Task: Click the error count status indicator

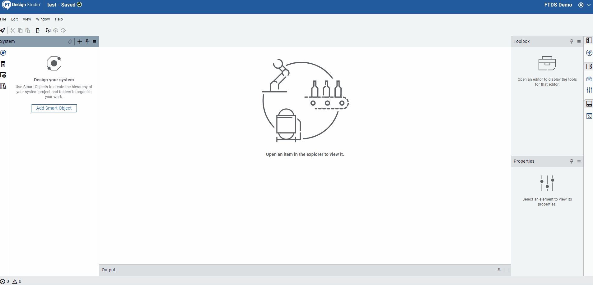Action: point(5,282)
